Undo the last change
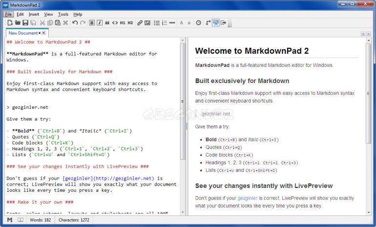Image resolution: width=376 pixels, height=227 pixels. (75, 23)
